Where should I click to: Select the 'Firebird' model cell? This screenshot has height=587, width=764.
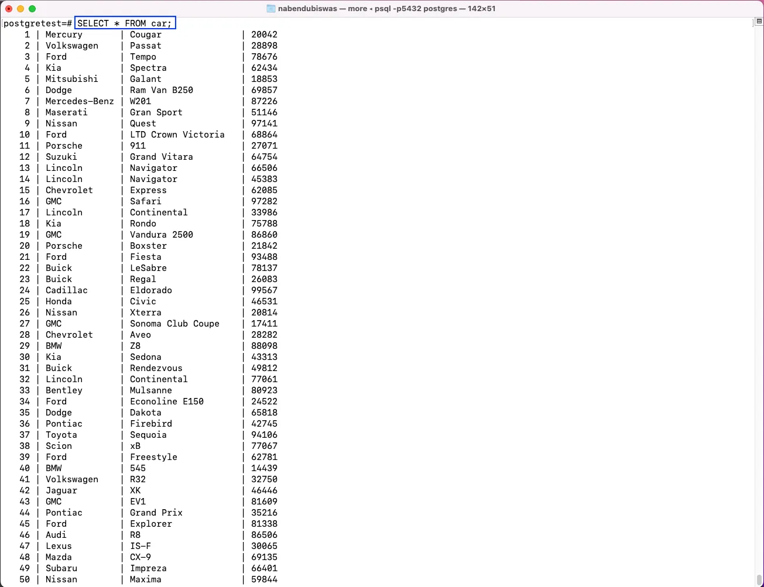151,424
